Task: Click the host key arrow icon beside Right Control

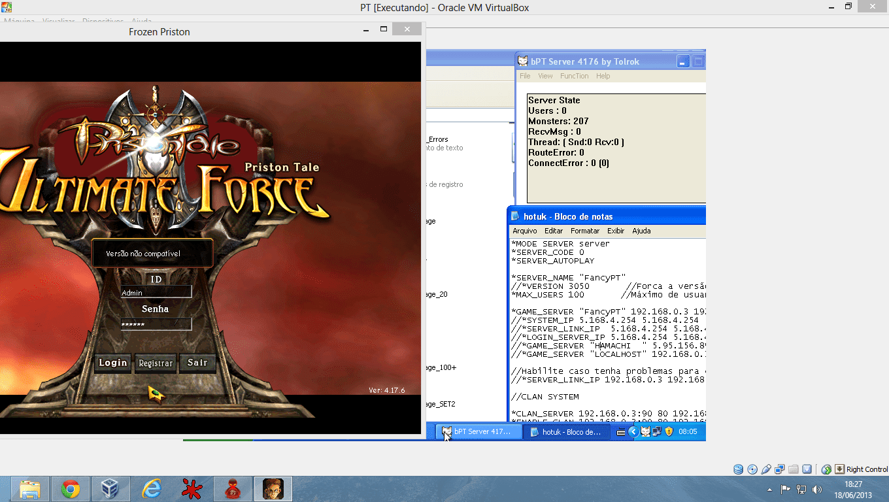Action: click(x=839, y=469)
